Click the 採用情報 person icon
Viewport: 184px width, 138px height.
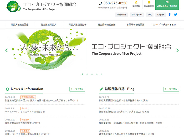click(x=136, y=3)
